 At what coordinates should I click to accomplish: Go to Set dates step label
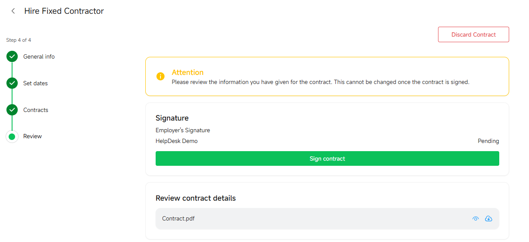(35, 83)
